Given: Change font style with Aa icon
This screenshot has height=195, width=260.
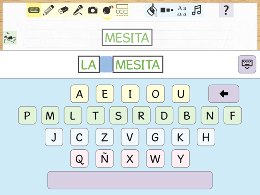Looking at the screenshot, I should pos(182,10).
